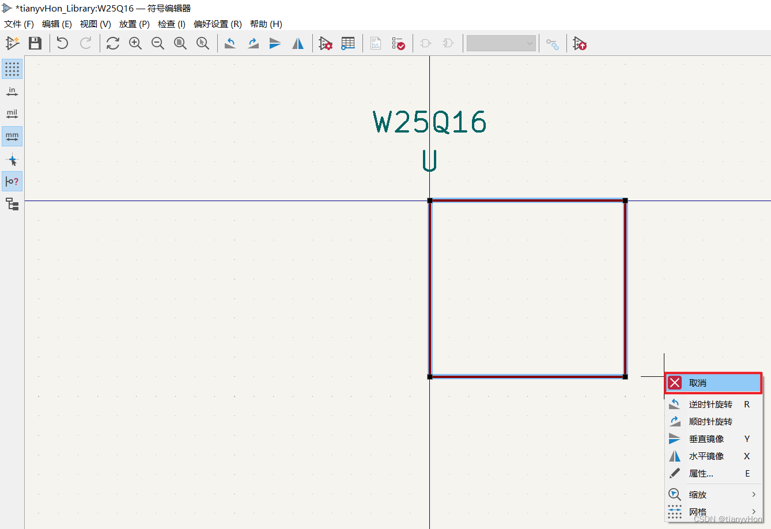Viewport: 771px width, 529px height.
Task: Open the 偏好设置 (R) menu
Action: point(218,24)
